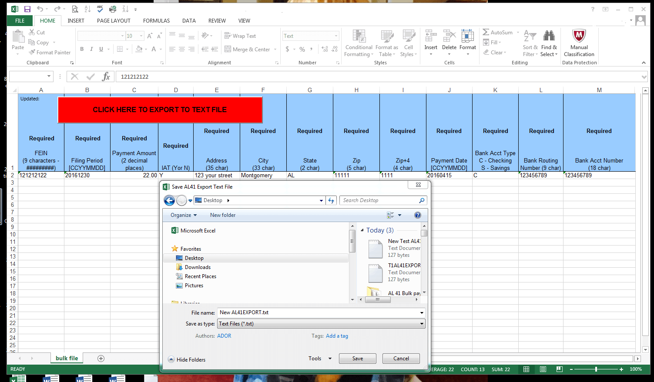Click the AutoSum button
Viewport: 654px width, 382px height.
497,33
